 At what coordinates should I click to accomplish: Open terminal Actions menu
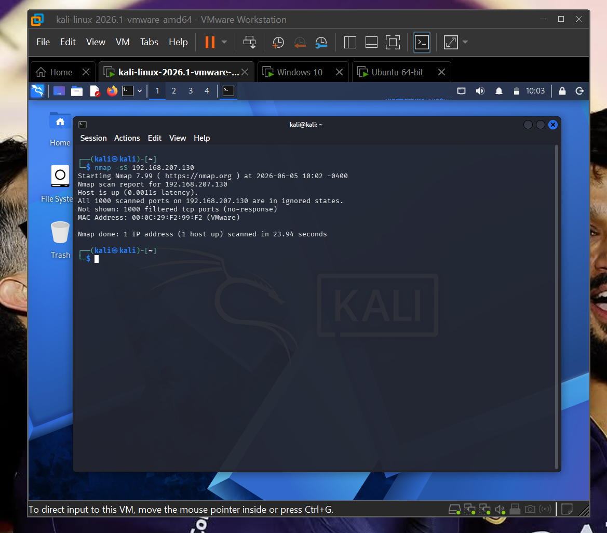point(127,138)
